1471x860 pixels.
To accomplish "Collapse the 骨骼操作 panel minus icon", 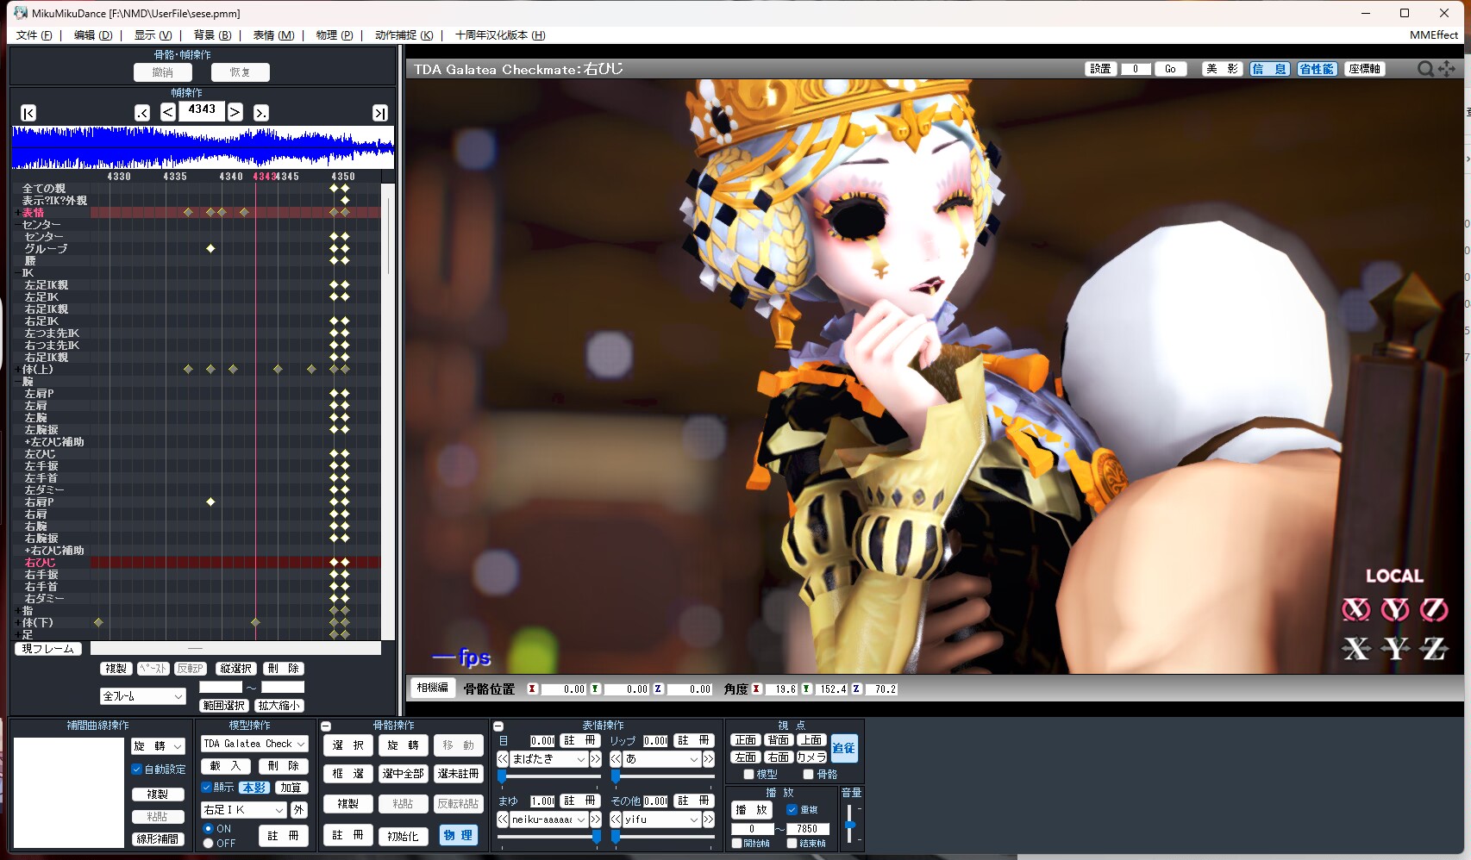I will (x=326, y=726).
